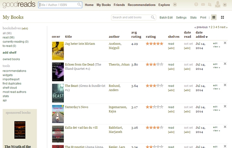Click edit link at right of The Beast row
This screenshot has height=148, width=232.
[x=215, y=85]
